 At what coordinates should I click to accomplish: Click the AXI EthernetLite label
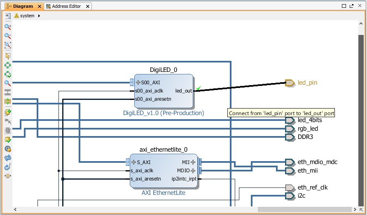tap(164, 193)
